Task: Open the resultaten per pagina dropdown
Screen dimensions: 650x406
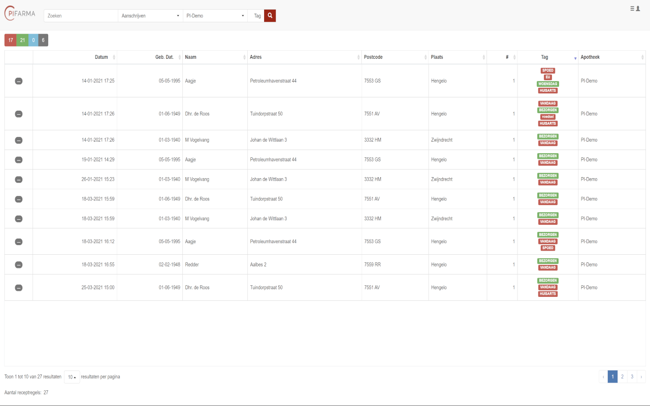Action: [x=72, y=377]
